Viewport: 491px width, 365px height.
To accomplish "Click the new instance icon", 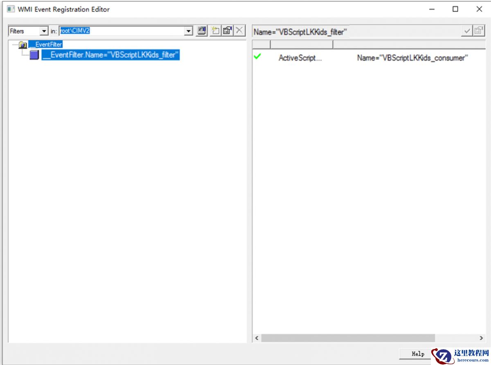I will (x=215, y=31).
